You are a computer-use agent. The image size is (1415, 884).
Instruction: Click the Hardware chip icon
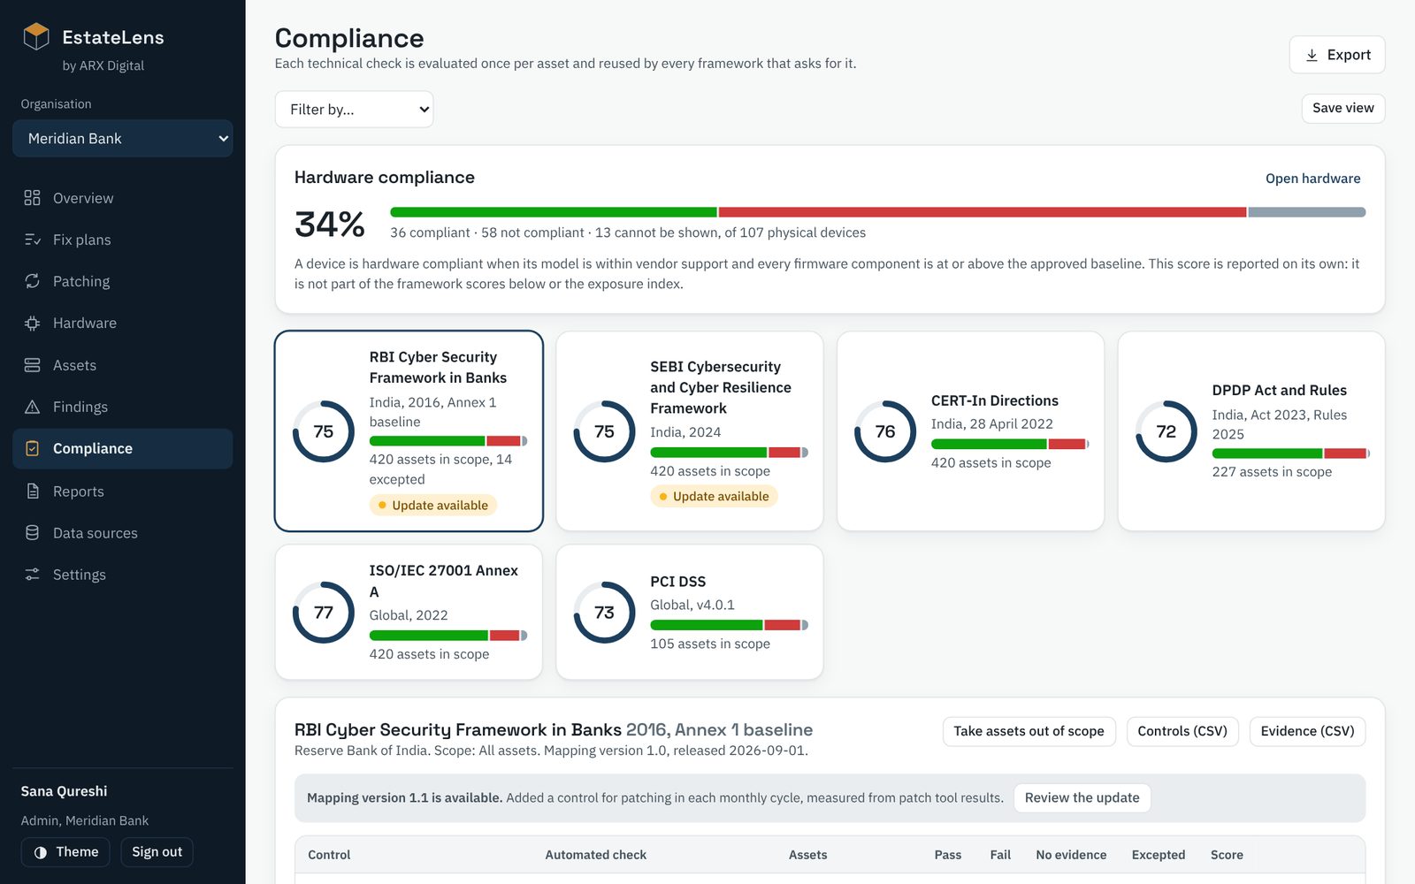pyautogui.click(x=32, y=323)
